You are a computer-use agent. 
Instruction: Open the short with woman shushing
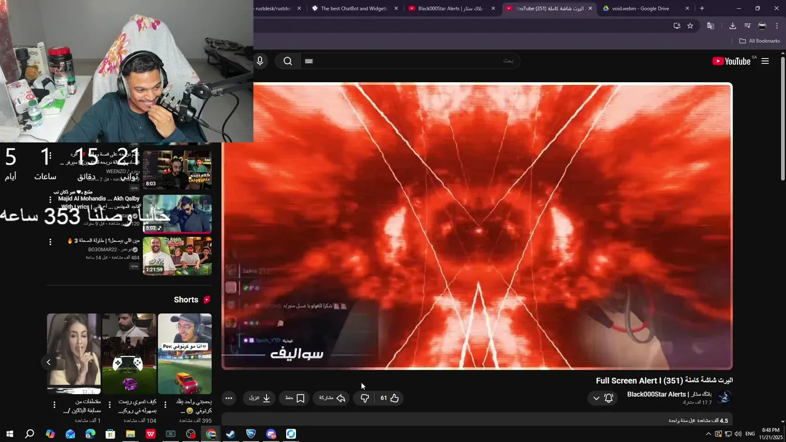click(x=74, y=354)
